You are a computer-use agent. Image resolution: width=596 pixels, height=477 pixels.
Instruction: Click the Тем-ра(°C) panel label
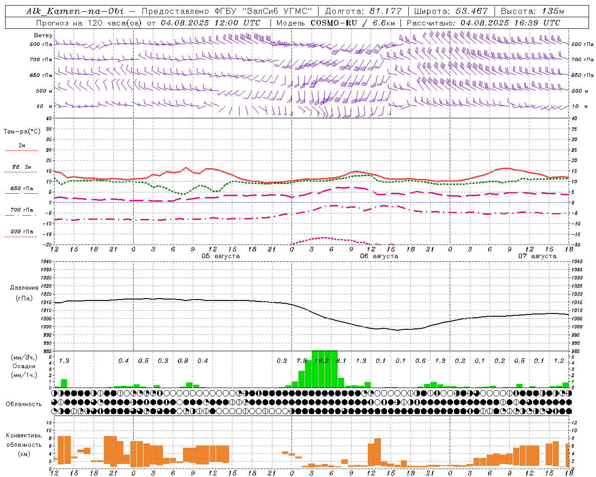(22, 132)
